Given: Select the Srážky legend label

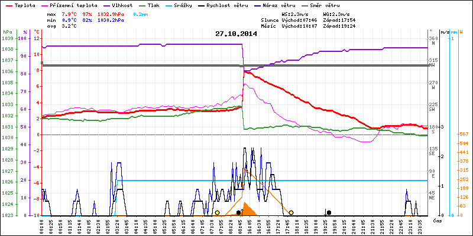Looking at the screenshot, I should point(183,5).
